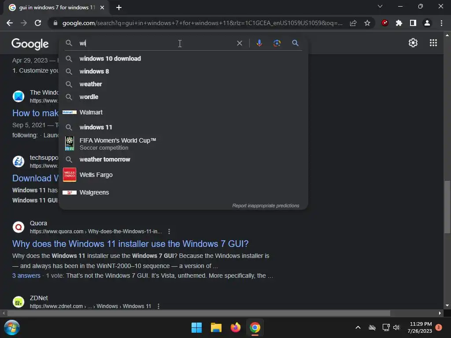Click the Chrome taskbar icon
This screenshot has width=451, height=338.
255,327
